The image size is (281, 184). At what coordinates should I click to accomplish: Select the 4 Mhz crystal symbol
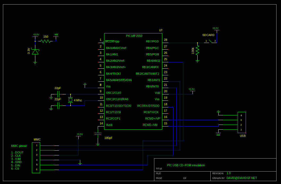[70, 100]
